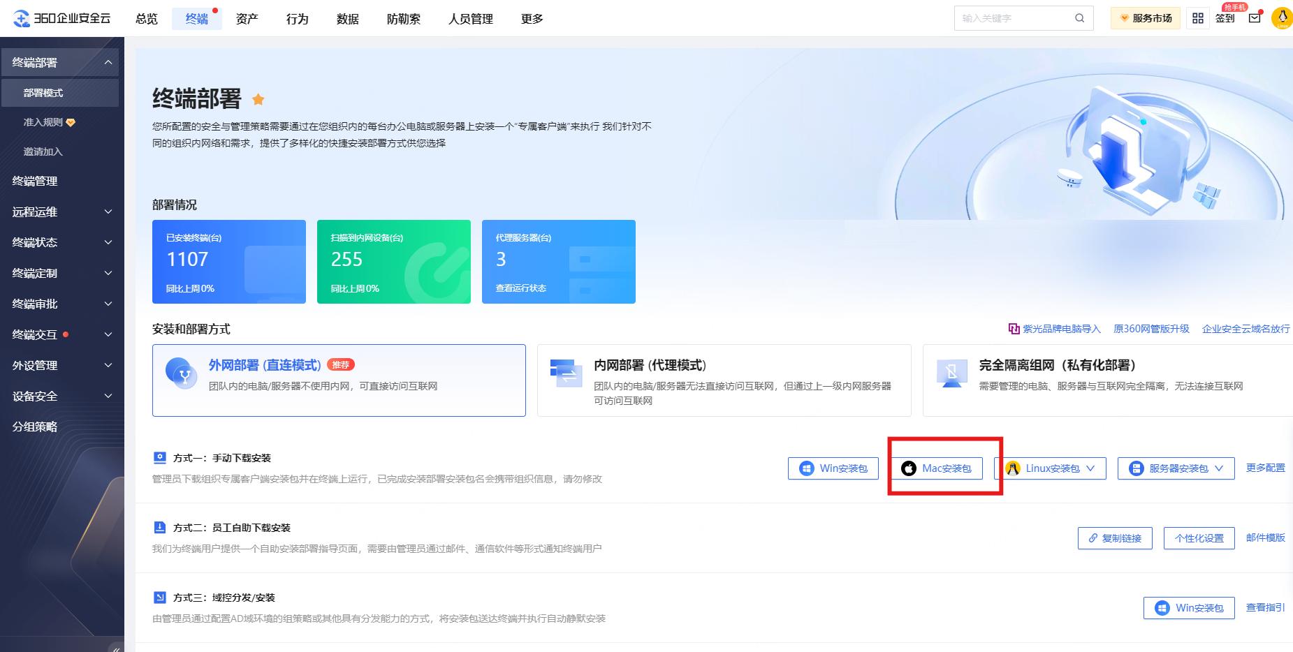This screenshot has width=1293, height=652.
Task: Select the 内网部署 (代理模式) card
Action: point(724,380)
